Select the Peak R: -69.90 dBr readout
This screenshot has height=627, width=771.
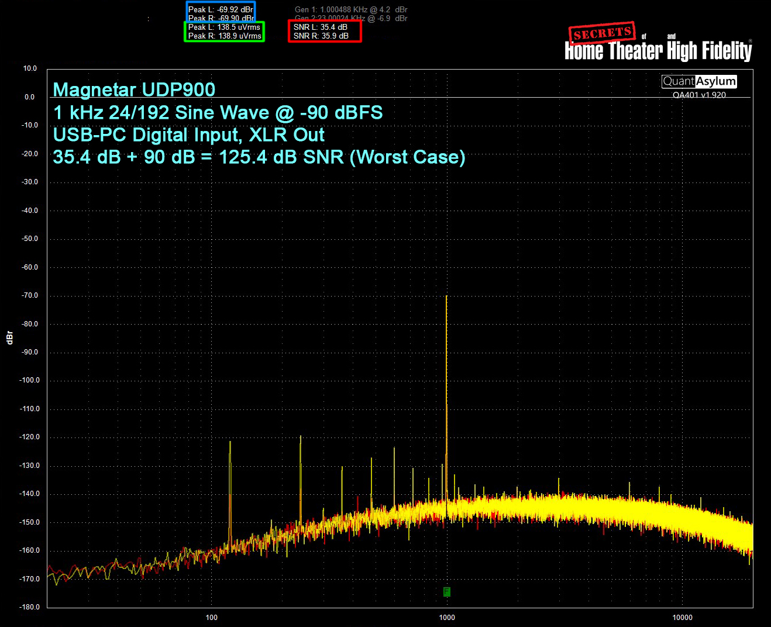221,18
